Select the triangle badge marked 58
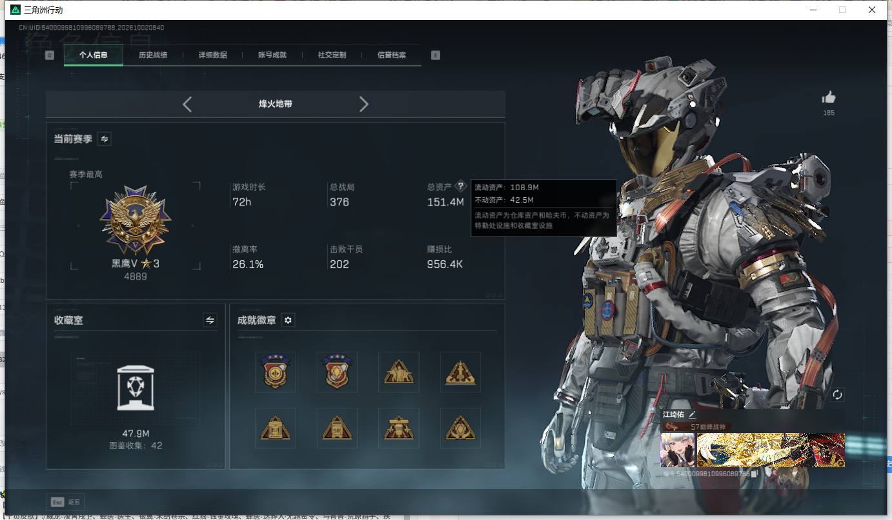 click(x=337, y=428)
